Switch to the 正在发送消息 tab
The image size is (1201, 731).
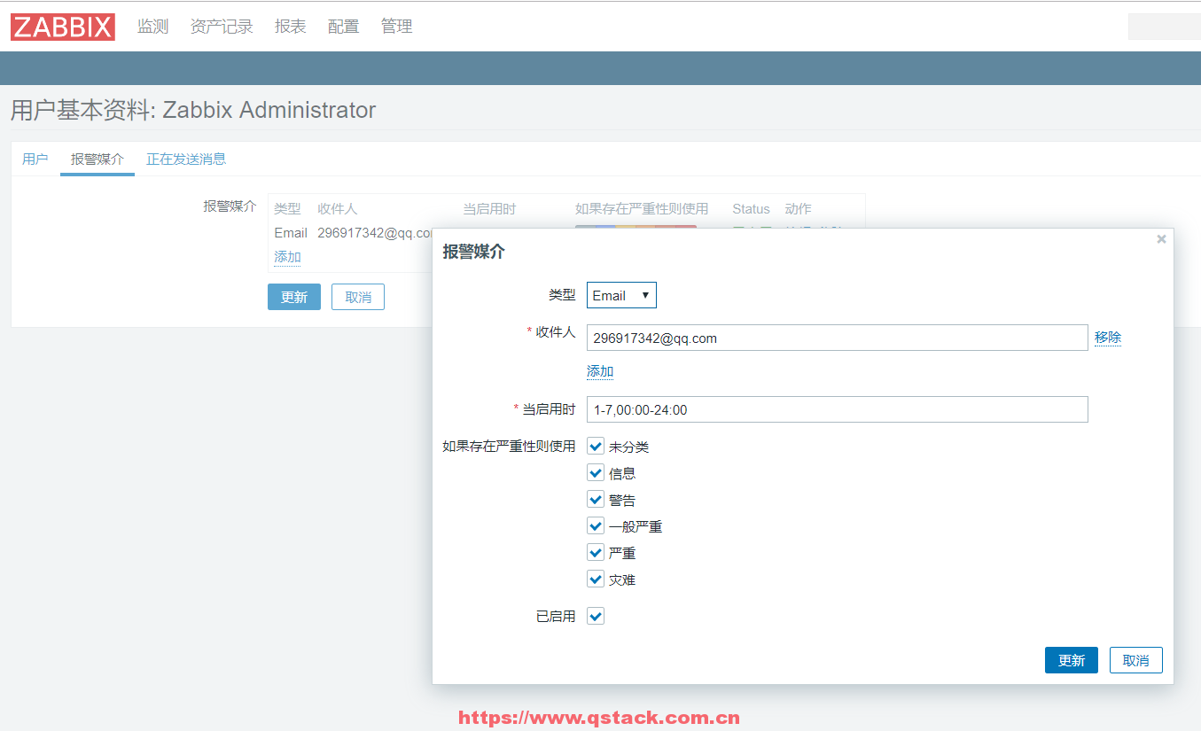point(186,159)
